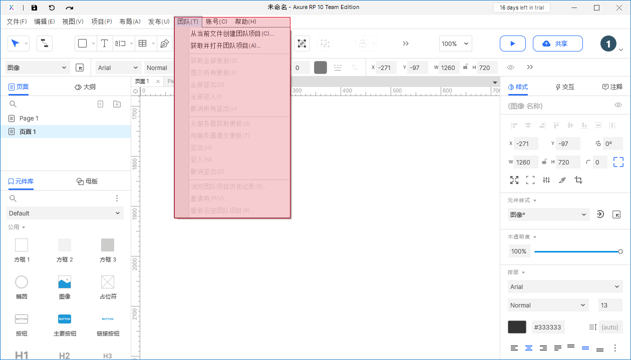Click the table insert tool icon

click(x=143, y=43)
